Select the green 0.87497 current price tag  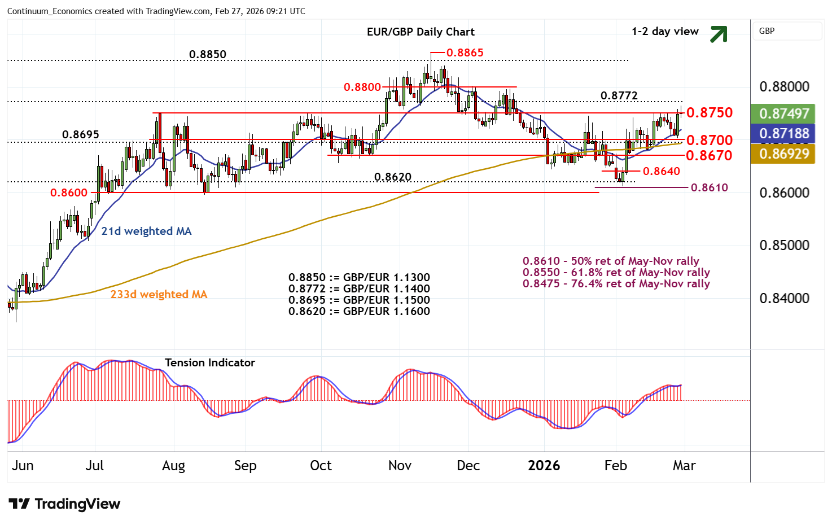[x=782, y=113]
